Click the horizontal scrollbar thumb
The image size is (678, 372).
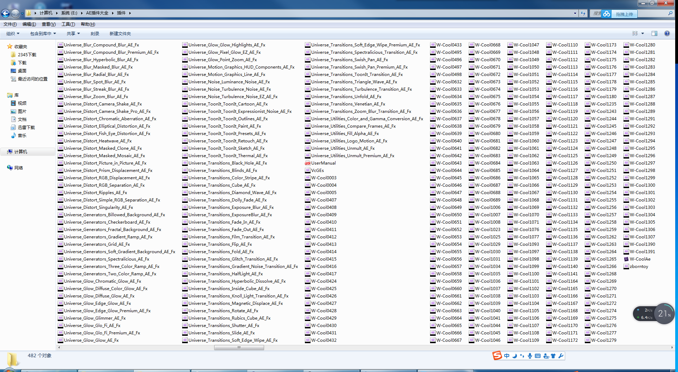[x=239, y=347]
